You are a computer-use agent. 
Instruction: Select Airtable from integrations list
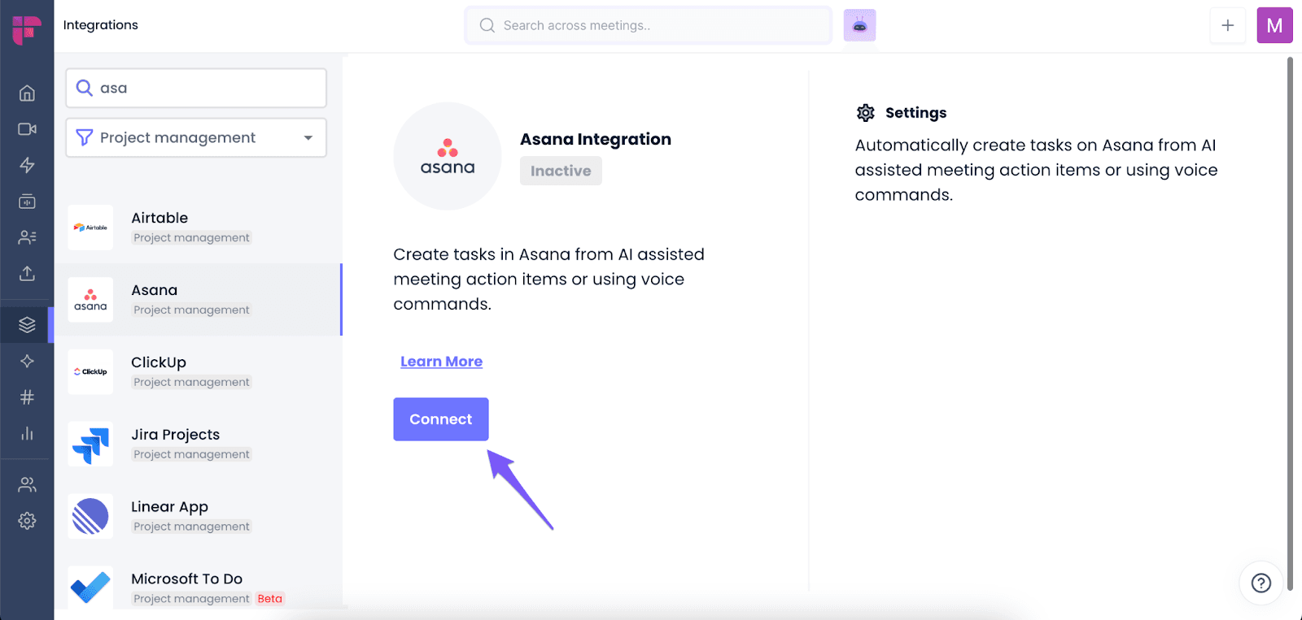click(198, 227)
